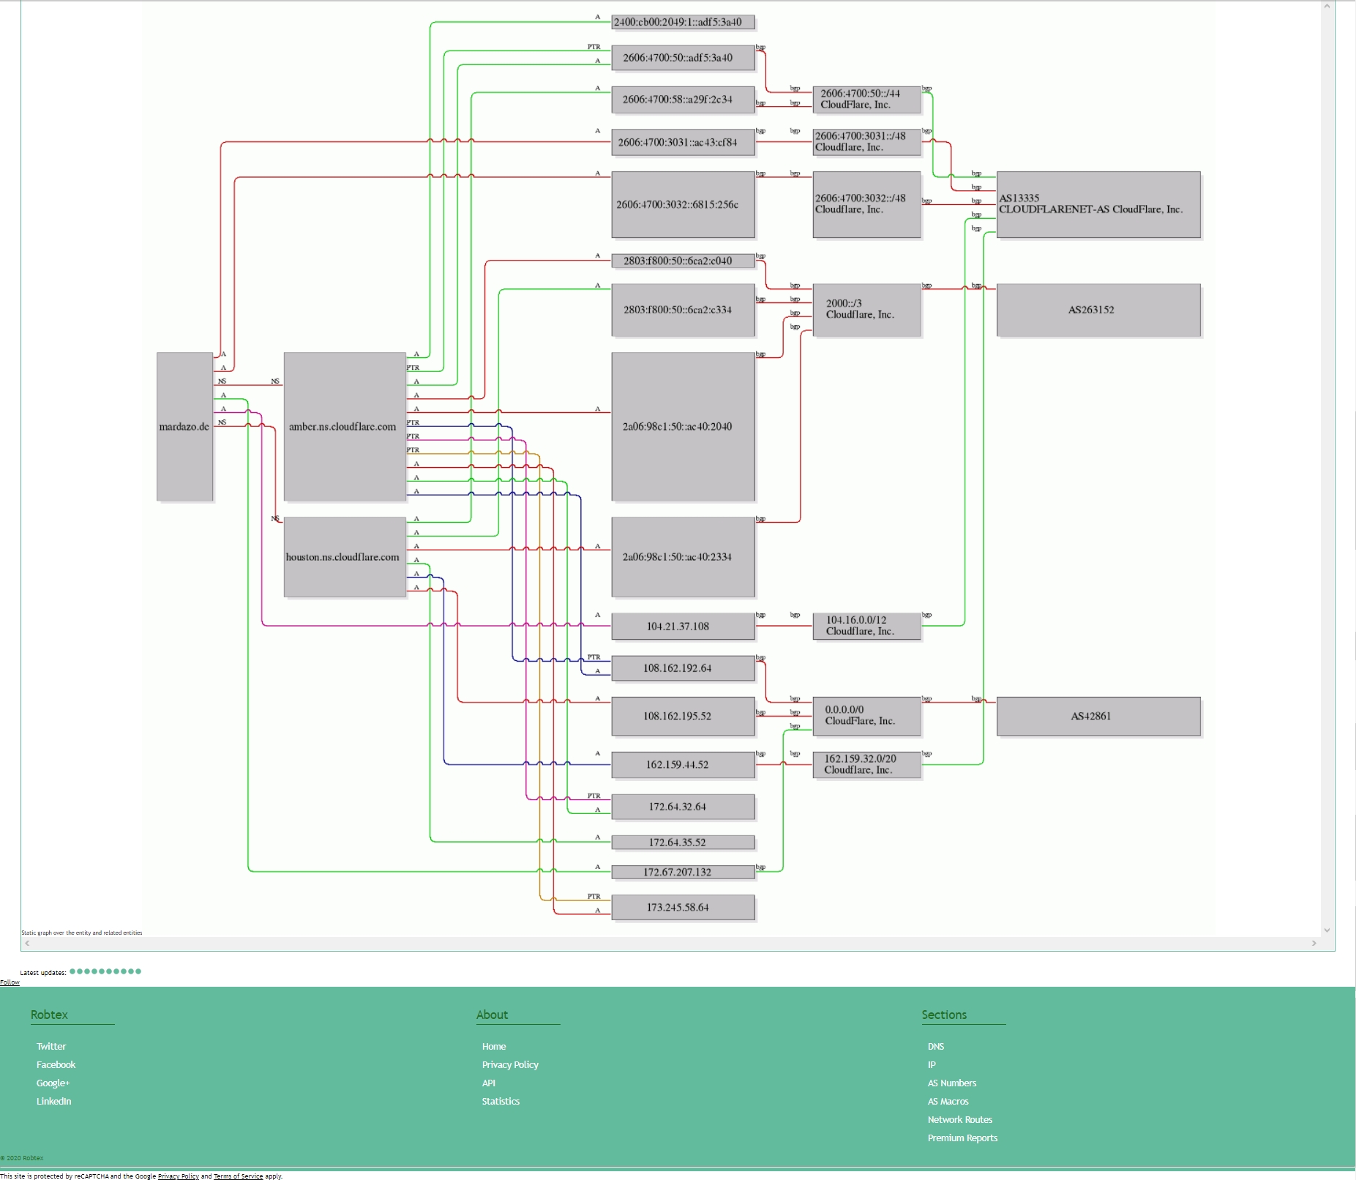Click the 0.0.0.0/0 CloudFlare route node
The width and height of the screenshot is (1356, 1180).
click(866, 716)
